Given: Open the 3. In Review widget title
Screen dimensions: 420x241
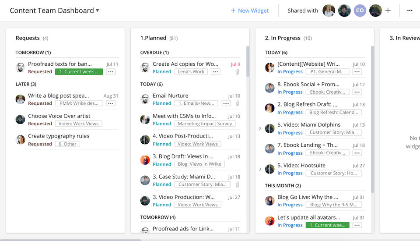Looking at the screenshot, I should pos(404,38).
